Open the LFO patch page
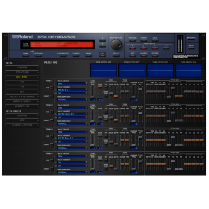 (22, 92)
